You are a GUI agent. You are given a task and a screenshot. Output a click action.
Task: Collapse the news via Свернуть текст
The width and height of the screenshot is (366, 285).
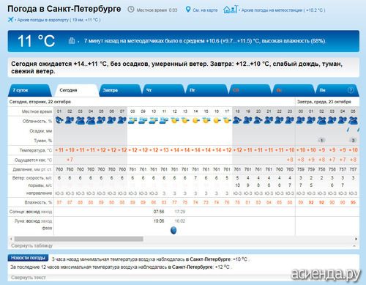pos(29,278)
